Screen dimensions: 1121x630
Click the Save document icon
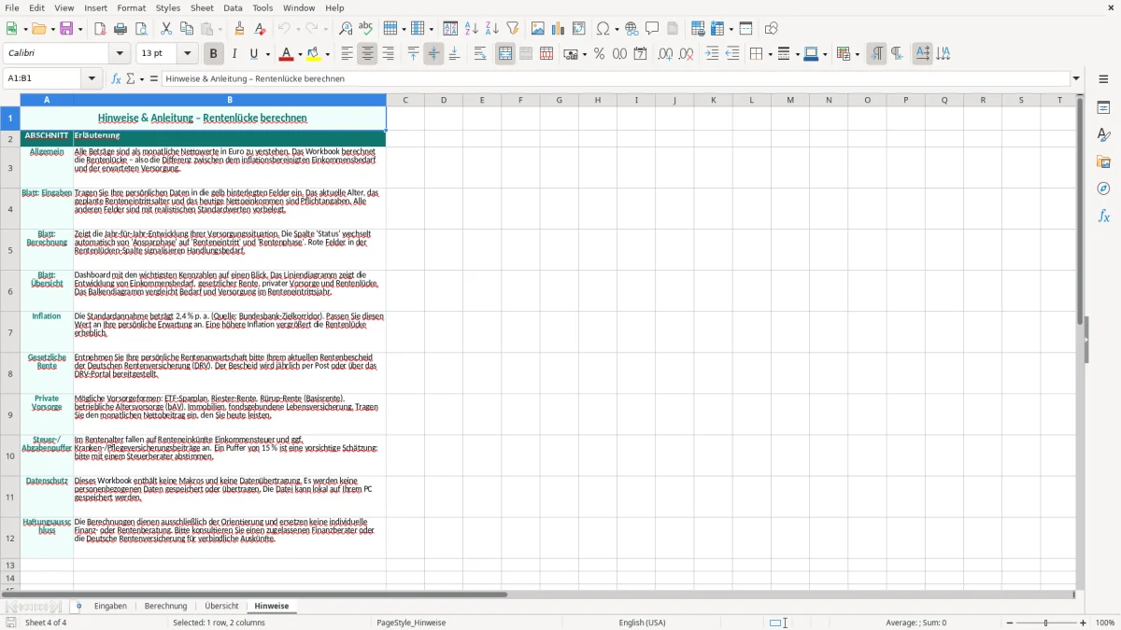[66, 29]
